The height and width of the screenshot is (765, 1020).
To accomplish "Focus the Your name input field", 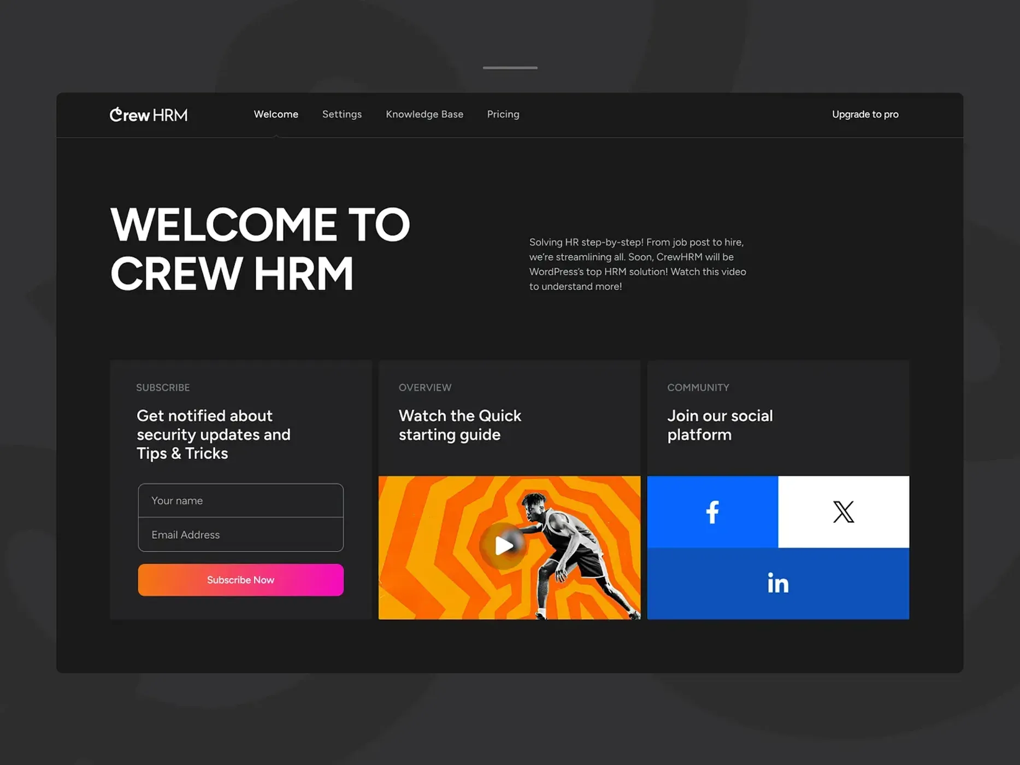I will 240,501.
